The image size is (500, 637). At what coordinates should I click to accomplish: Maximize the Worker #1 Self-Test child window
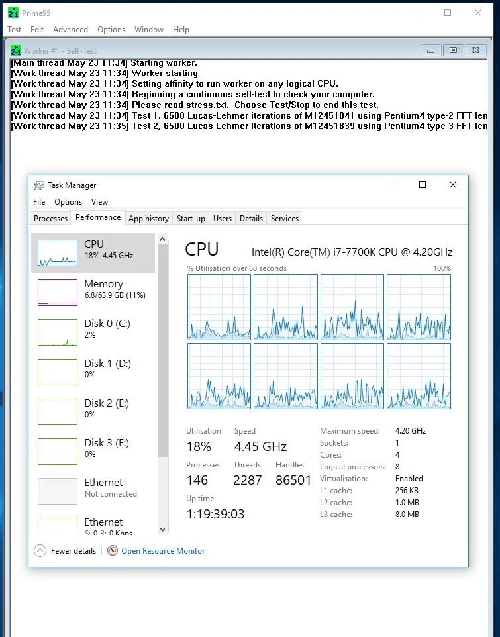tap(453, 50)
